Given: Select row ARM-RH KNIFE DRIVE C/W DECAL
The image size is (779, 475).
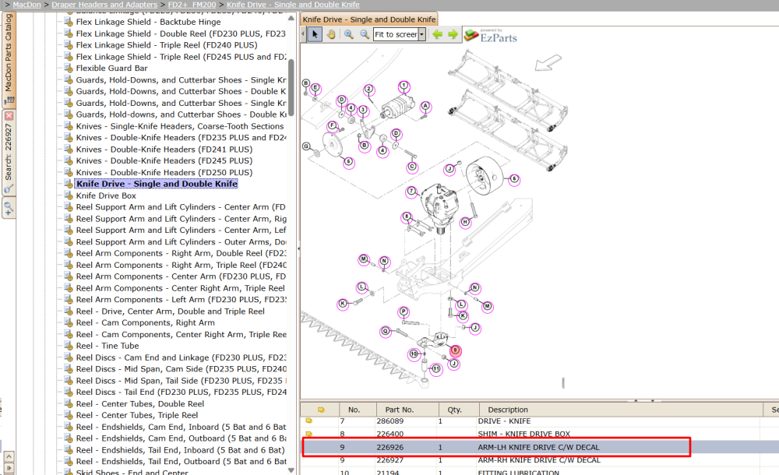Looking at the screenshot, I should click(x=541, y=460).
